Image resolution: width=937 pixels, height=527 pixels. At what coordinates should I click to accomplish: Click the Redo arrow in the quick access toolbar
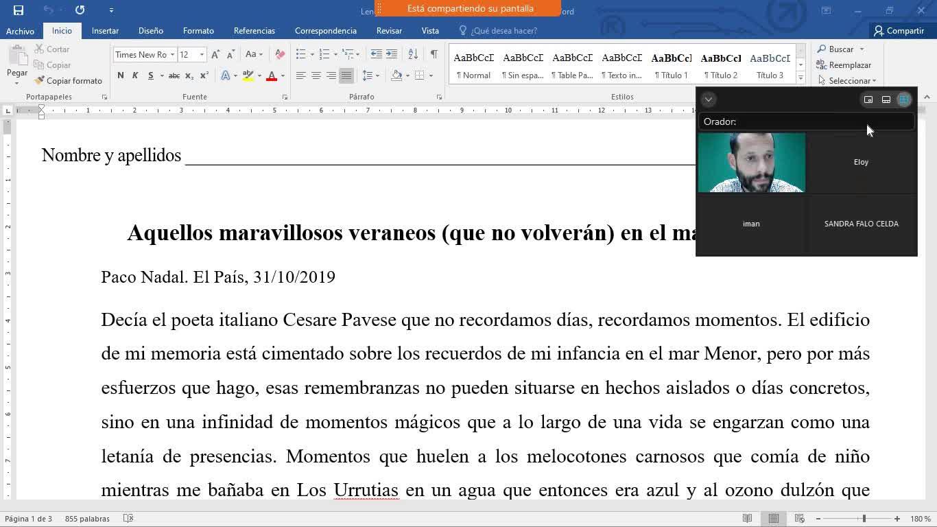point(80,10)
